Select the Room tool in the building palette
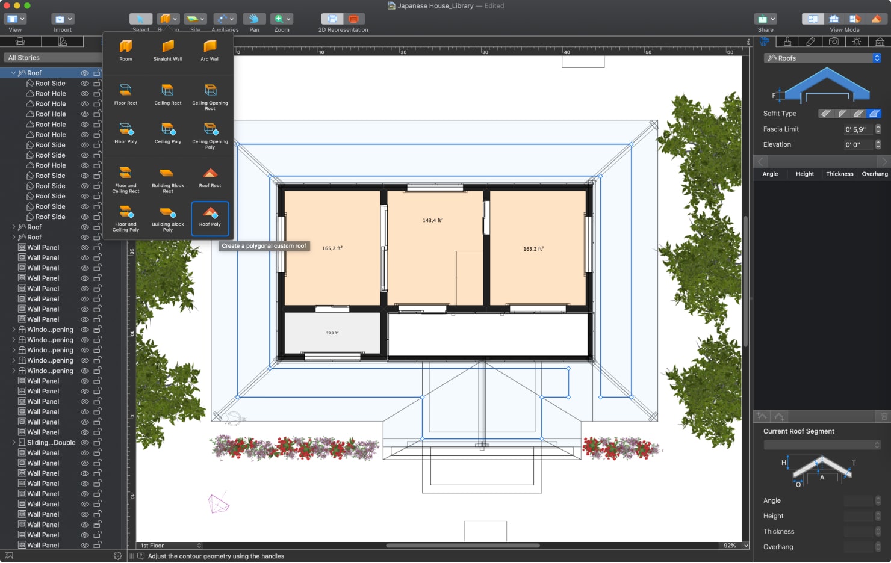 click(x=126, y=51)
